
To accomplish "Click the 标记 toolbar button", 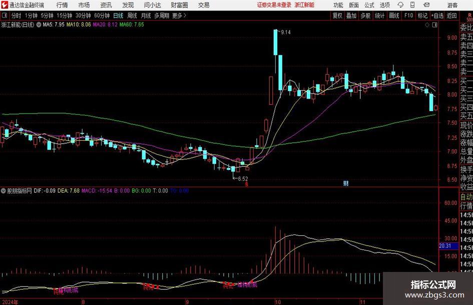I will click(422, 16).
